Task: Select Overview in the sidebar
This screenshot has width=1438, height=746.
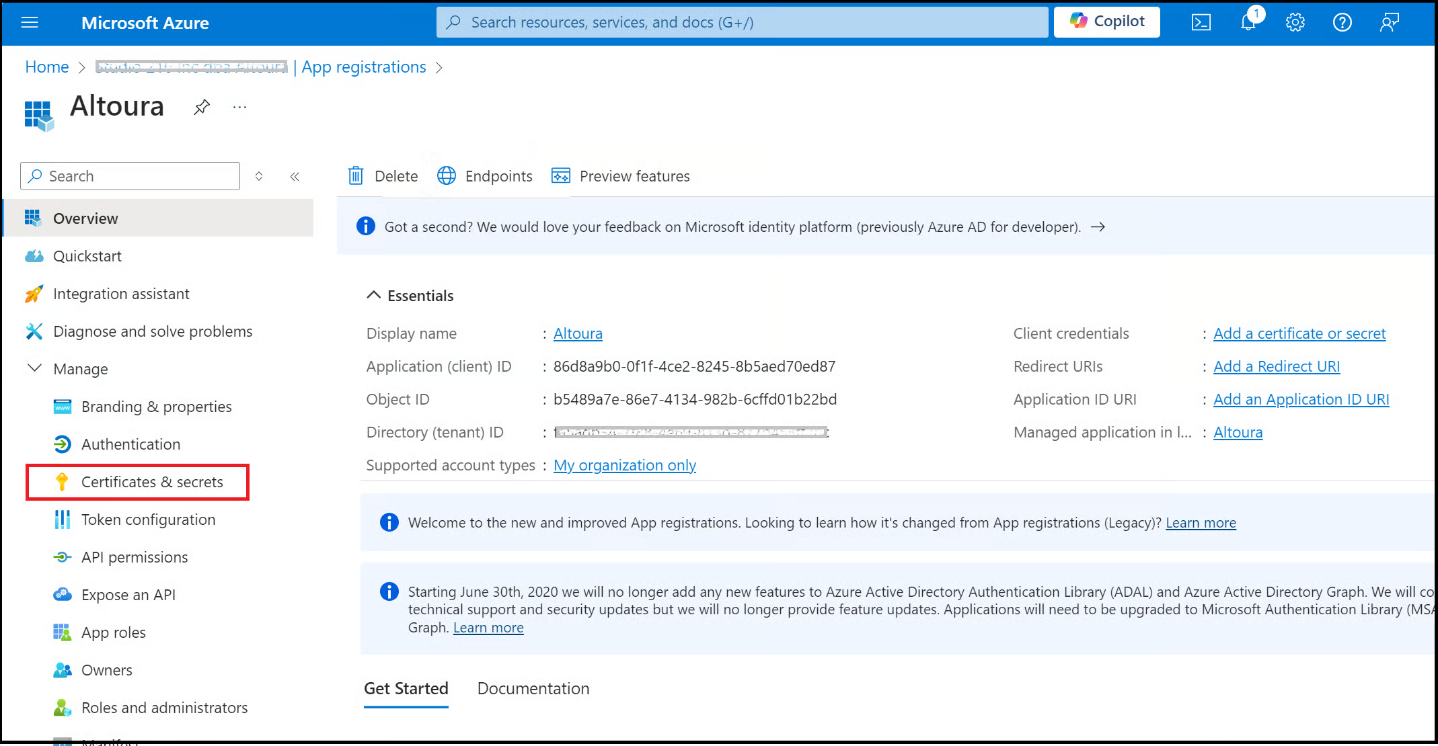Action: pyautogui.click(x=159, y=218)
